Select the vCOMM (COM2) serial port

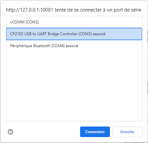[74, 22]
